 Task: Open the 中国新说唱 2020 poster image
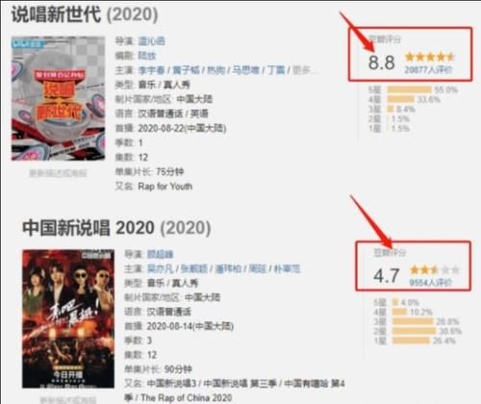click(68, 318)
